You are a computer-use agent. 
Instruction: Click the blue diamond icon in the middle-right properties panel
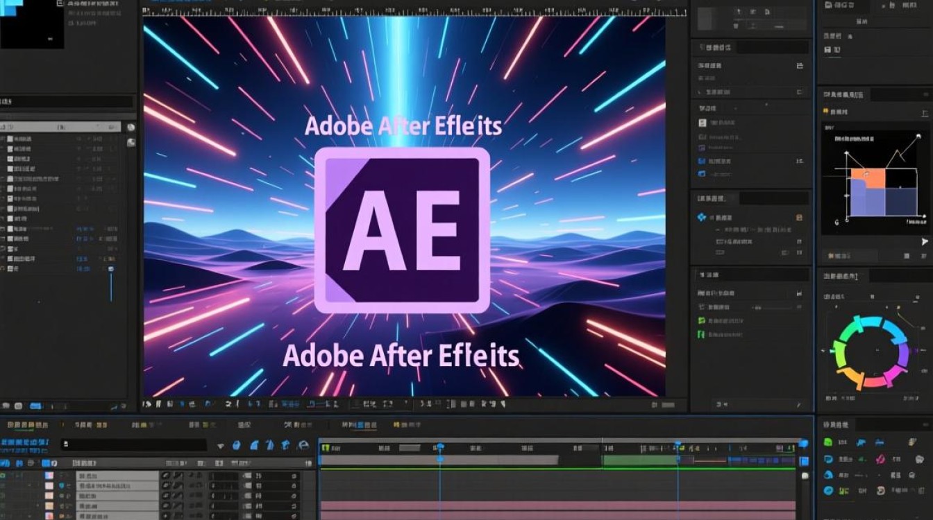[701, 218]
